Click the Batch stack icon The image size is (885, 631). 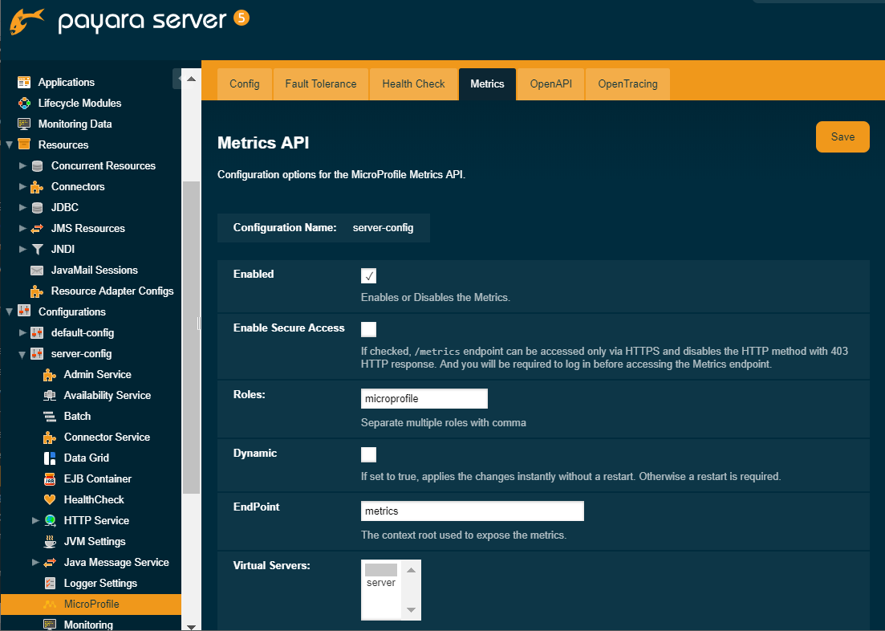pos(50,417)
